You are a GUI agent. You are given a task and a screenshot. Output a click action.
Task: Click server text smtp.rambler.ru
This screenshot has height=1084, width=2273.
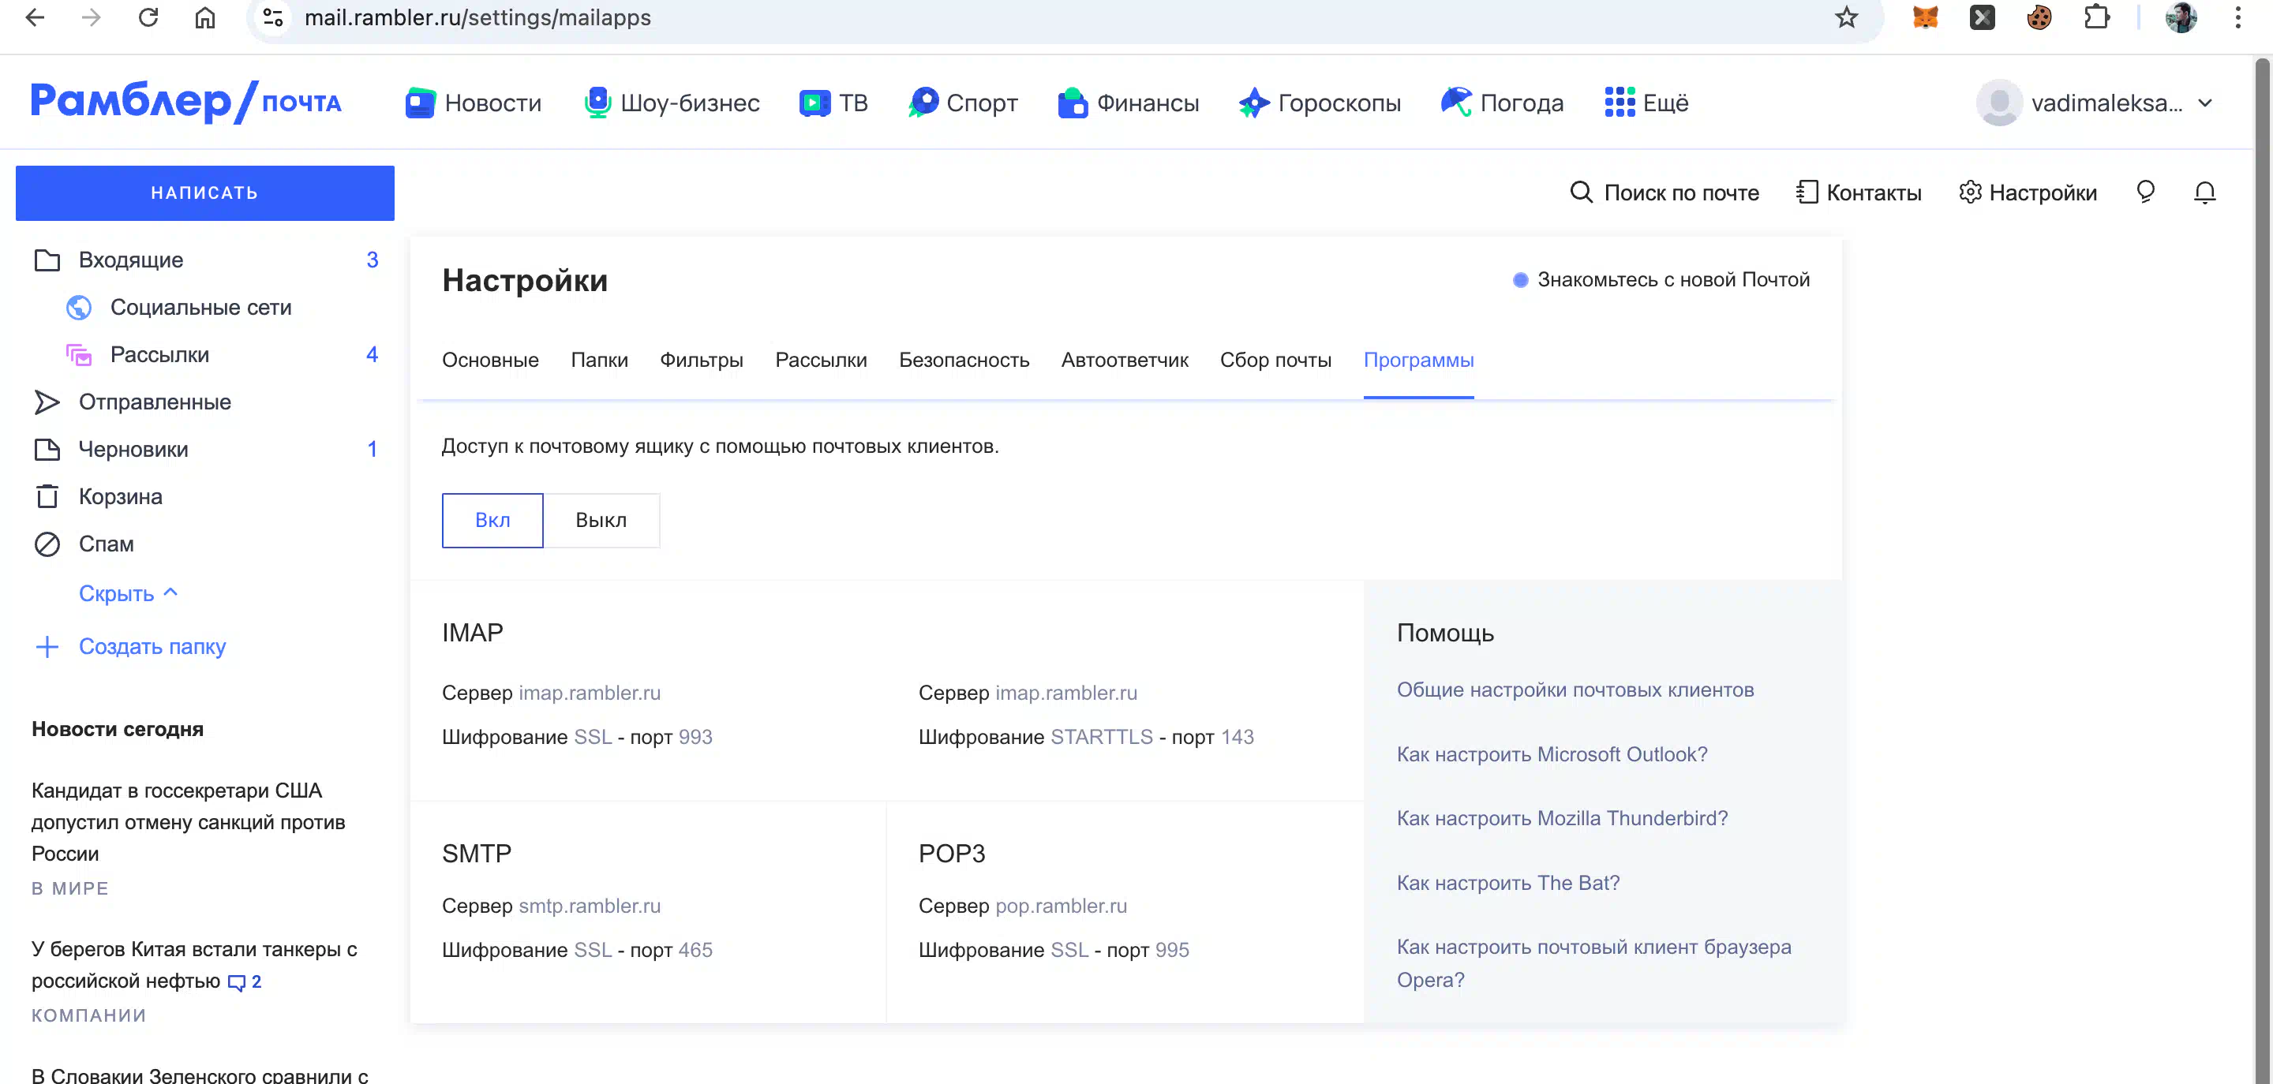590,906
